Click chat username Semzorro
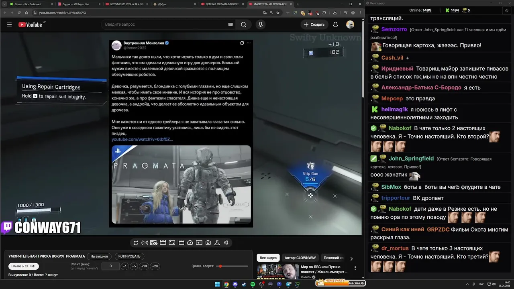 [x=394, y=29]
